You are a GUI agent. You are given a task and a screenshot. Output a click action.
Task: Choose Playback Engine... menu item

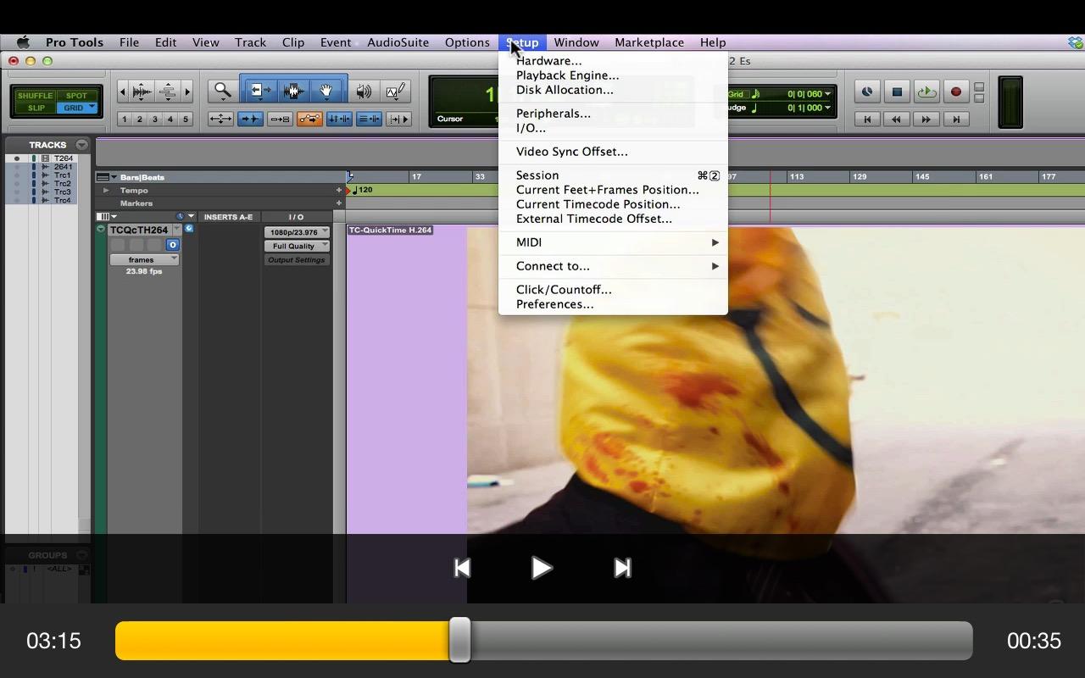coord(613,75)
